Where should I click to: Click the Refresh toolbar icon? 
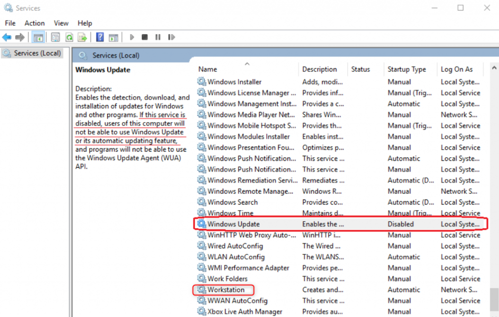click(69, 37)
